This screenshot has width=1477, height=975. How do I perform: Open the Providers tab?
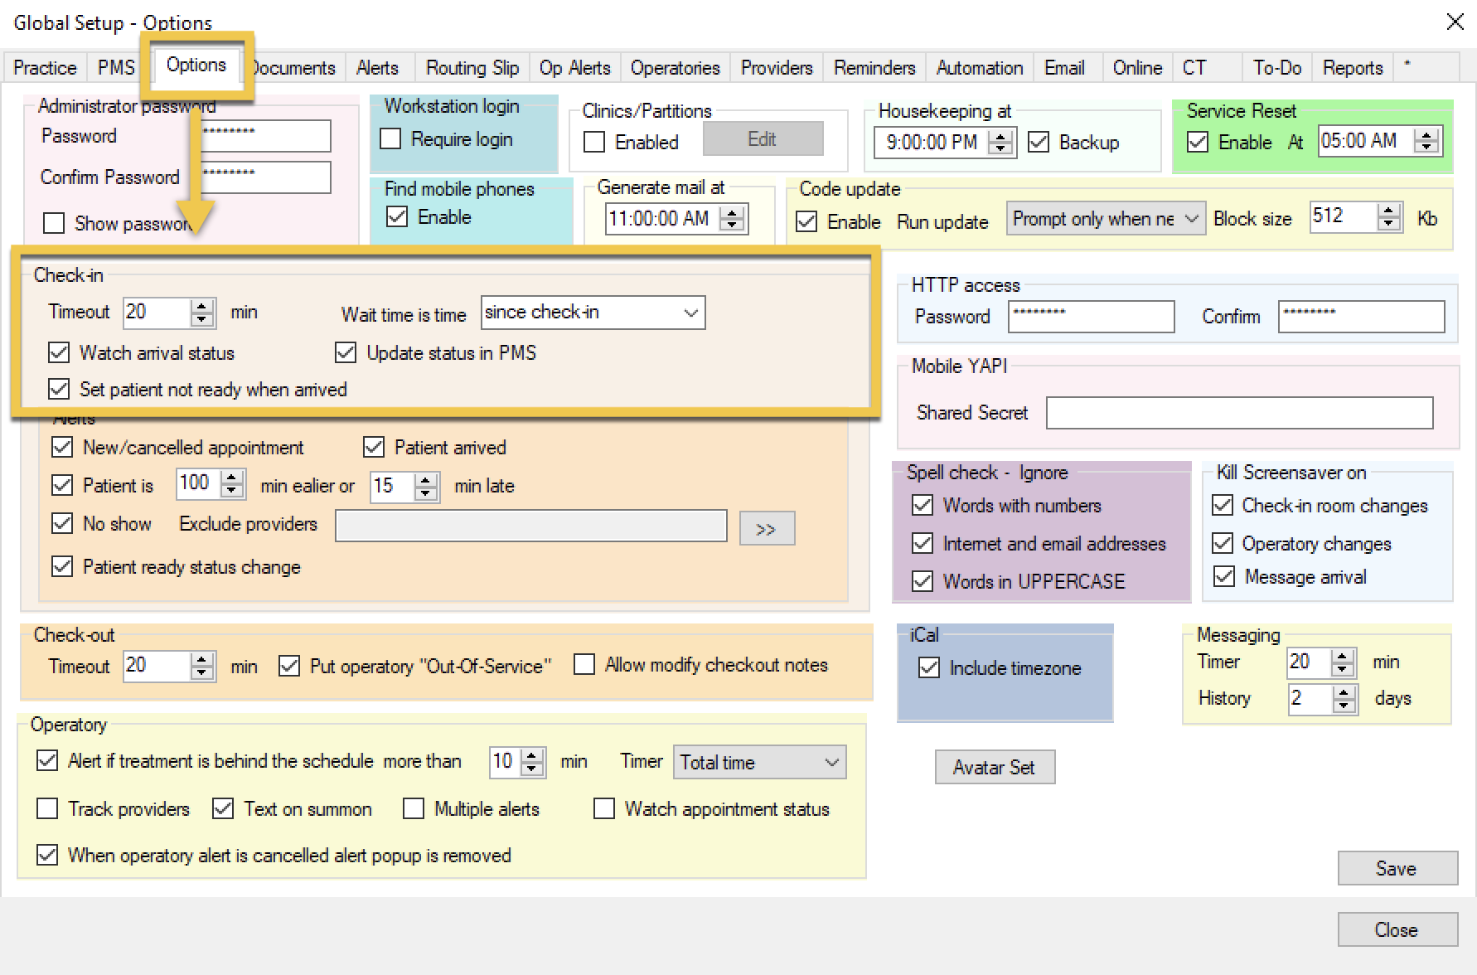777,68
